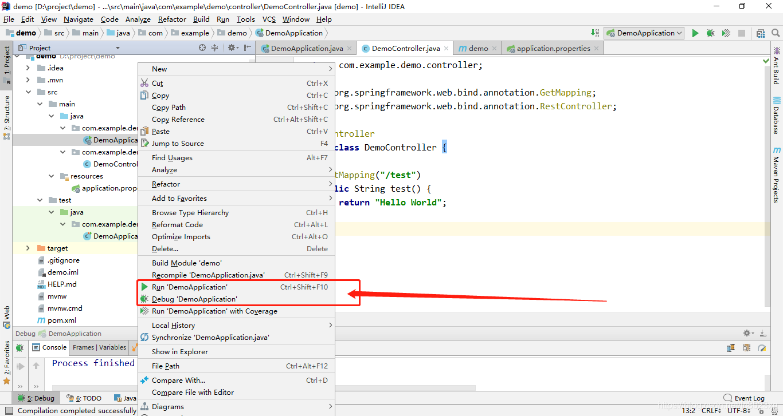The height and width of the screenshot is (416, 783).
Task: Click Resume Program icon in Debug panel
Action: coord(20,366)
